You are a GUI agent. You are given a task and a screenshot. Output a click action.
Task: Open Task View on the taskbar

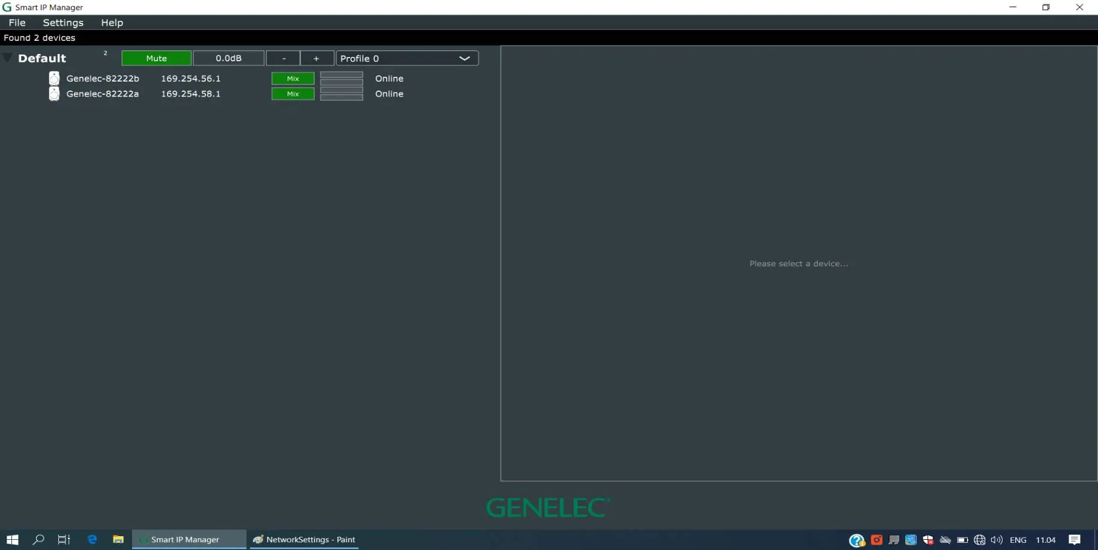pyautogui.click(x=64, y=540)
